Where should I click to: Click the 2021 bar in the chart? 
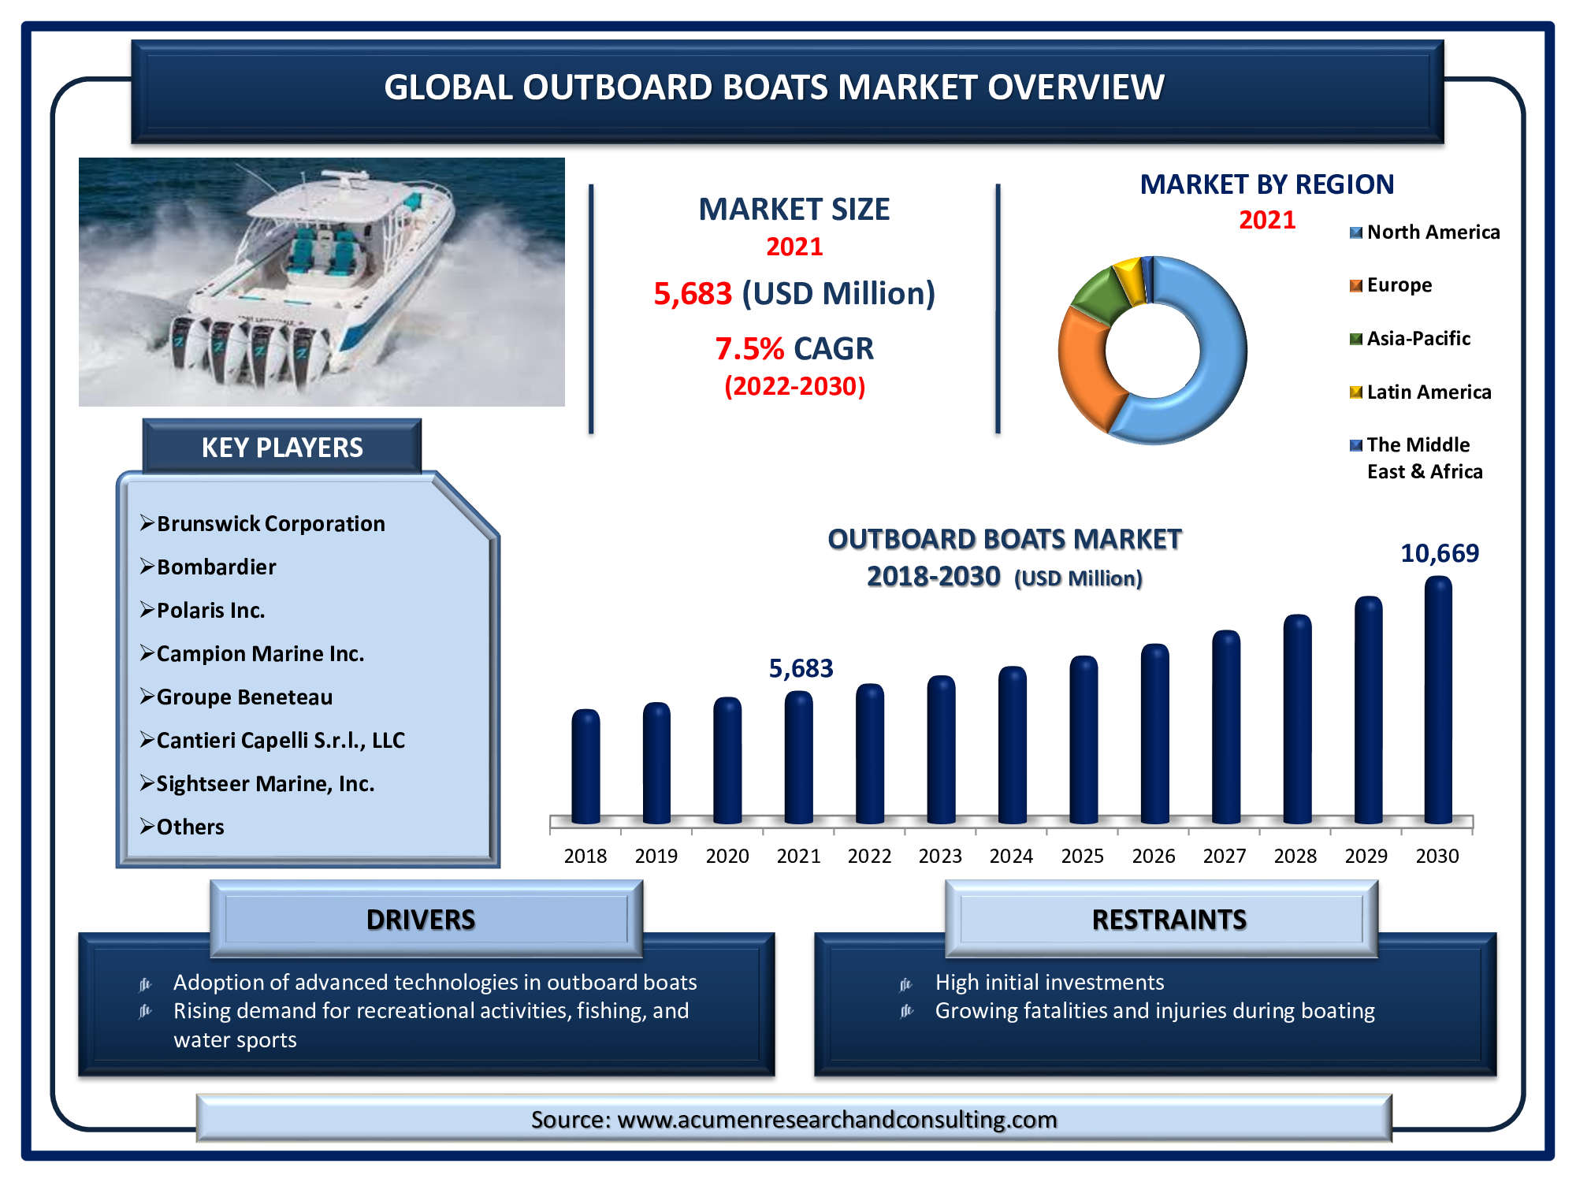pyautogui.click(x=798, y=757)
